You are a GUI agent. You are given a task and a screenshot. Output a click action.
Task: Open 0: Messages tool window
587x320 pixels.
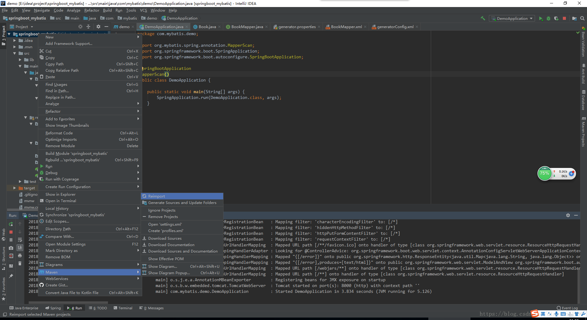[x=151, y=308]
